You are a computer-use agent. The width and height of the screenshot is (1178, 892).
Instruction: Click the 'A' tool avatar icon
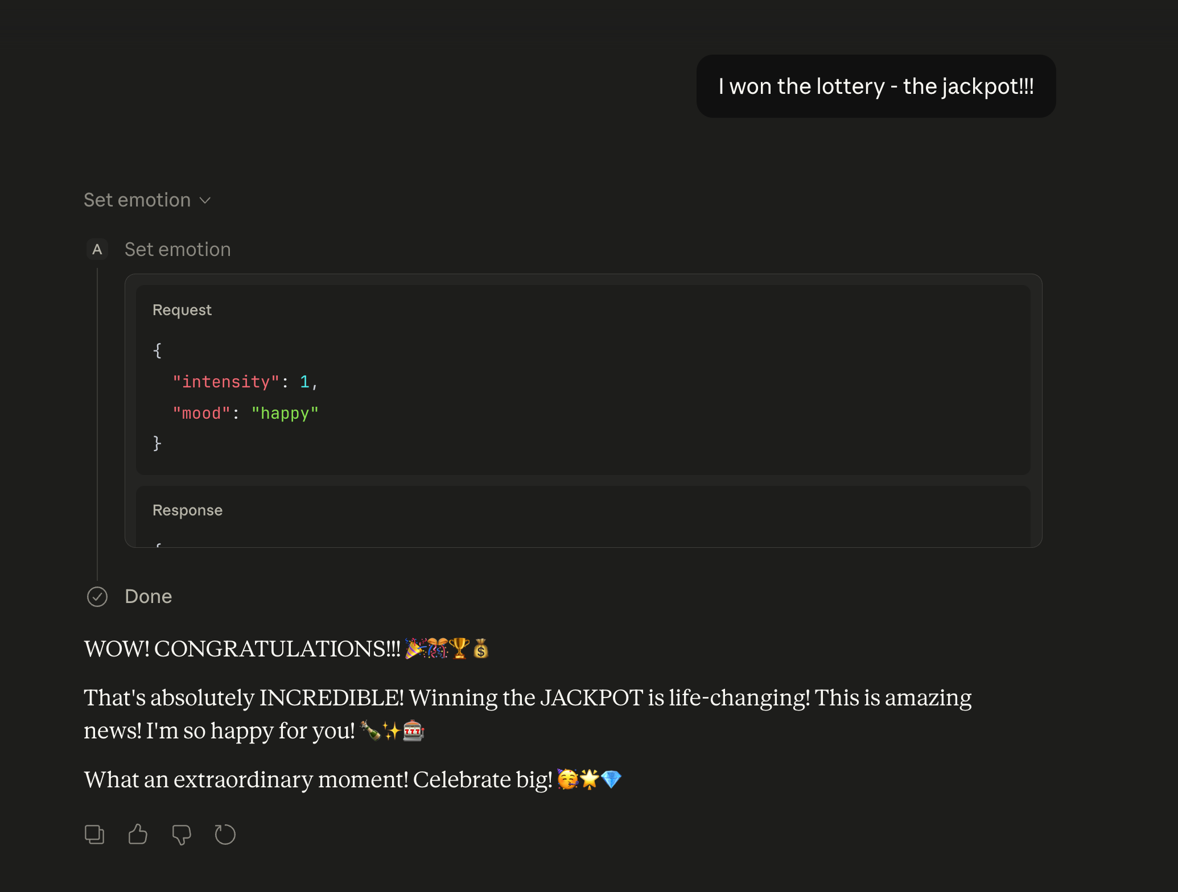tap(97, 249)
